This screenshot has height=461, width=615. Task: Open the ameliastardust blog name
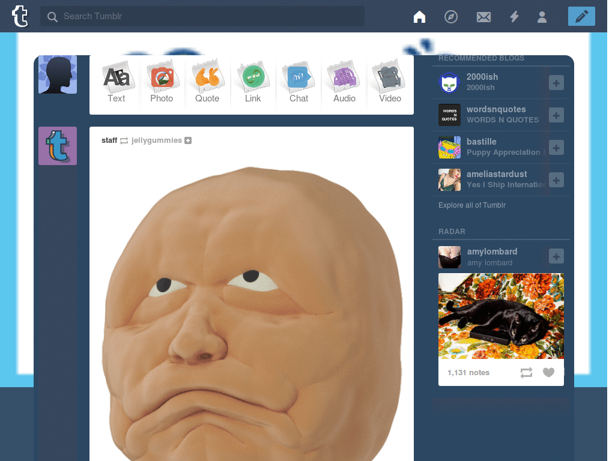tap(497, 174)
